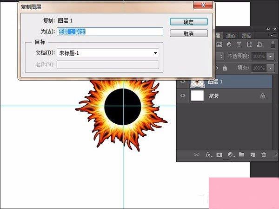
Task: Toggle visibility of 背景 layer
Action: click(183, 95)
